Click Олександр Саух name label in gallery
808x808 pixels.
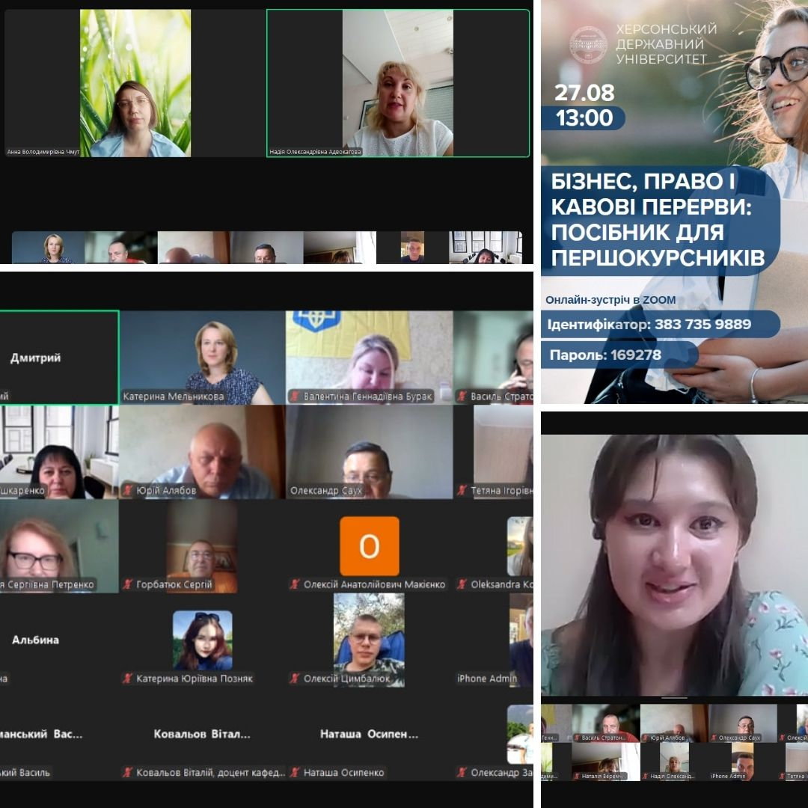click(x=326, y=491)
